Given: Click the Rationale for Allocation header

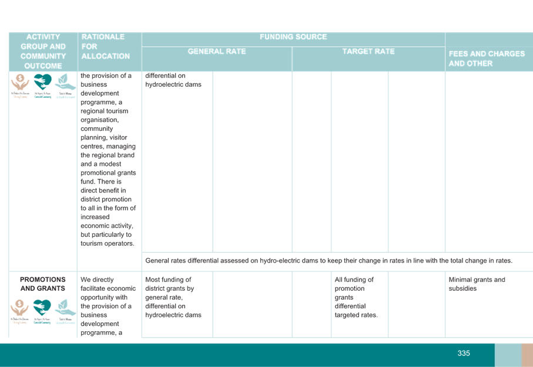Looking at the screenshot, I should pos(106,46).
